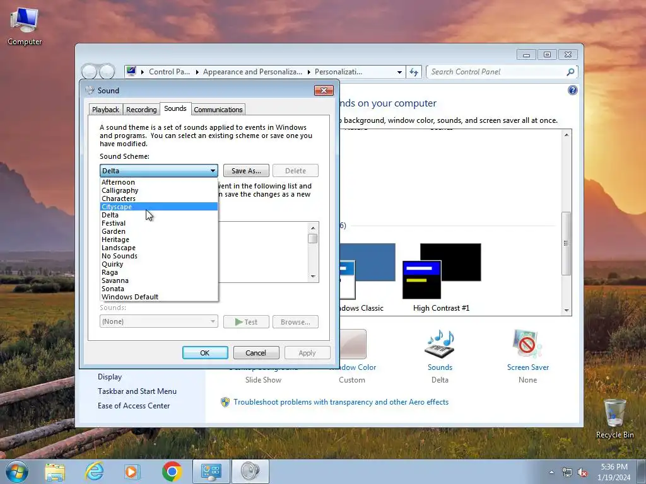Expand the Control Panel breadcrumb arrow
Viewport: 646px width, 484px height.
[x=197, y=72]
